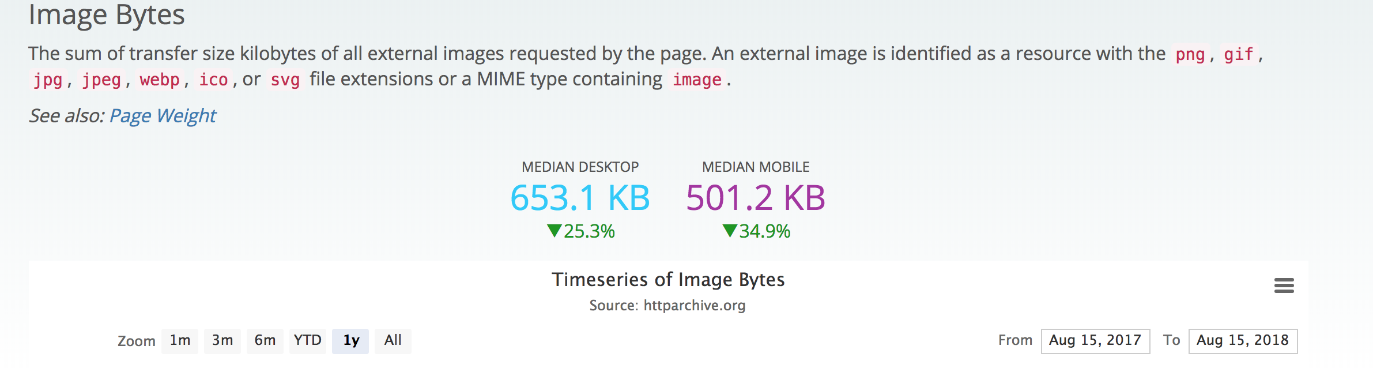Click the 501.2 KB median mobile value
Viewport: 1373px width, 368px height.
[x=756, y=198]
